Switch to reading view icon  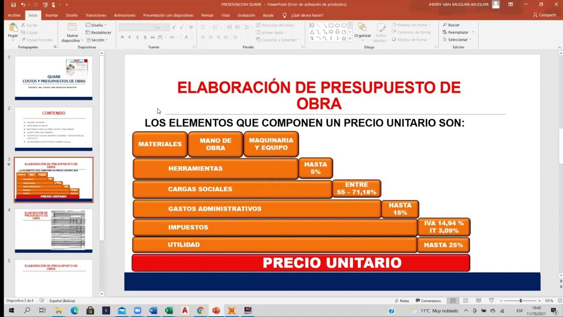pos(479,301)
